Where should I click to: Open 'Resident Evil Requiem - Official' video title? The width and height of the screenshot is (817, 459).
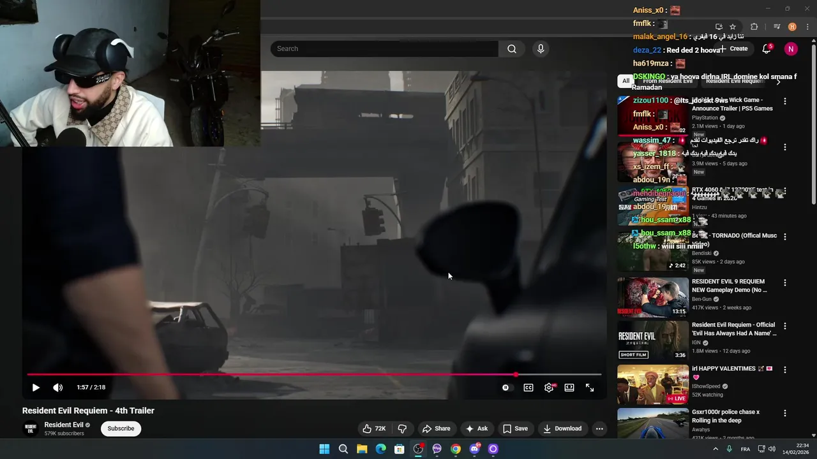[734, 329]
